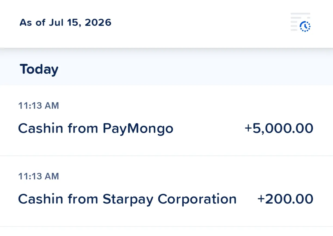Open the transaction history filter icon
This screenshot has width=333, height=236.
(x=301, y=22)
